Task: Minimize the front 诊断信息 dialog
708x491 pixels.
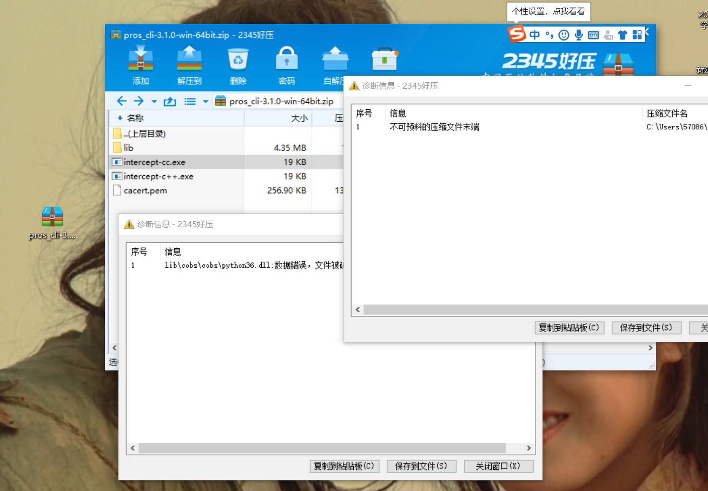Action: (x=688, y=85)
